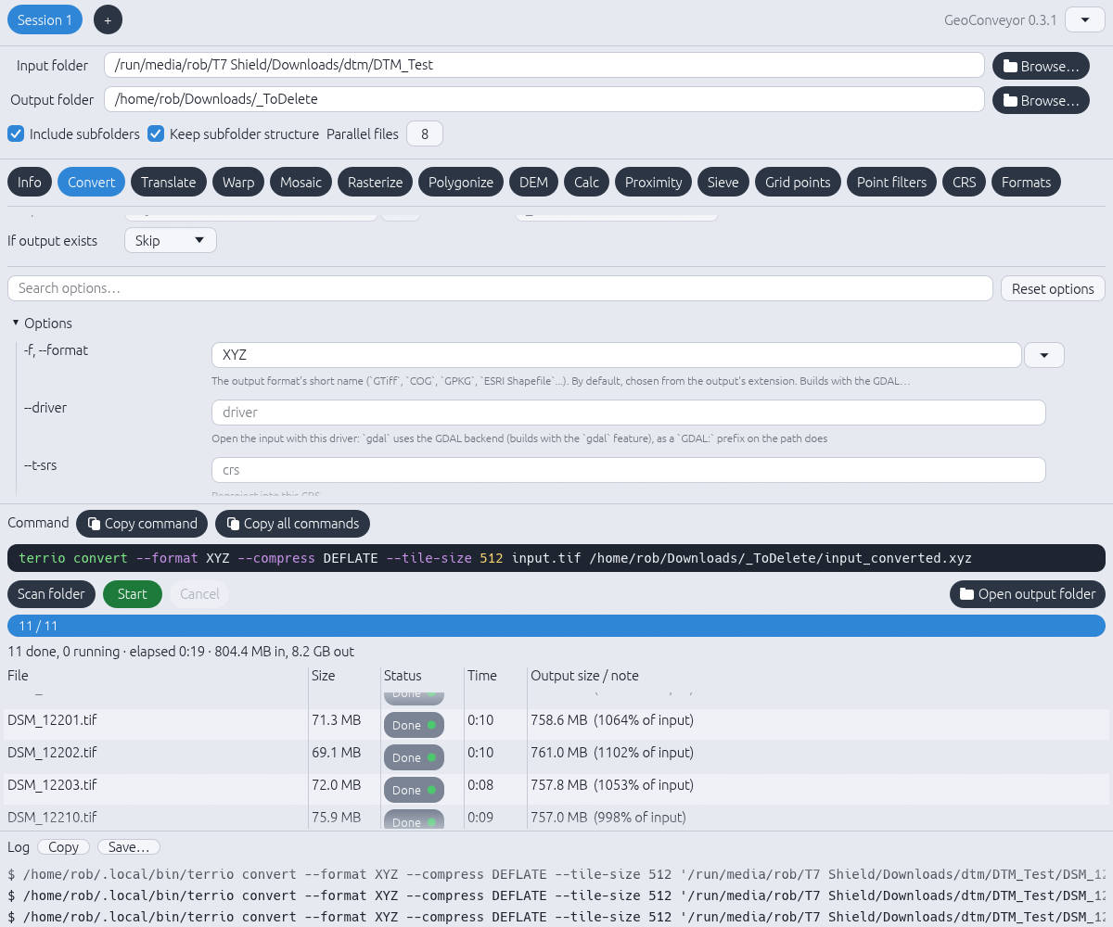Viewport: 1113px width, 927px height.
Task: Click the format field showing XYZ
Action: click(x=616, y=355)
